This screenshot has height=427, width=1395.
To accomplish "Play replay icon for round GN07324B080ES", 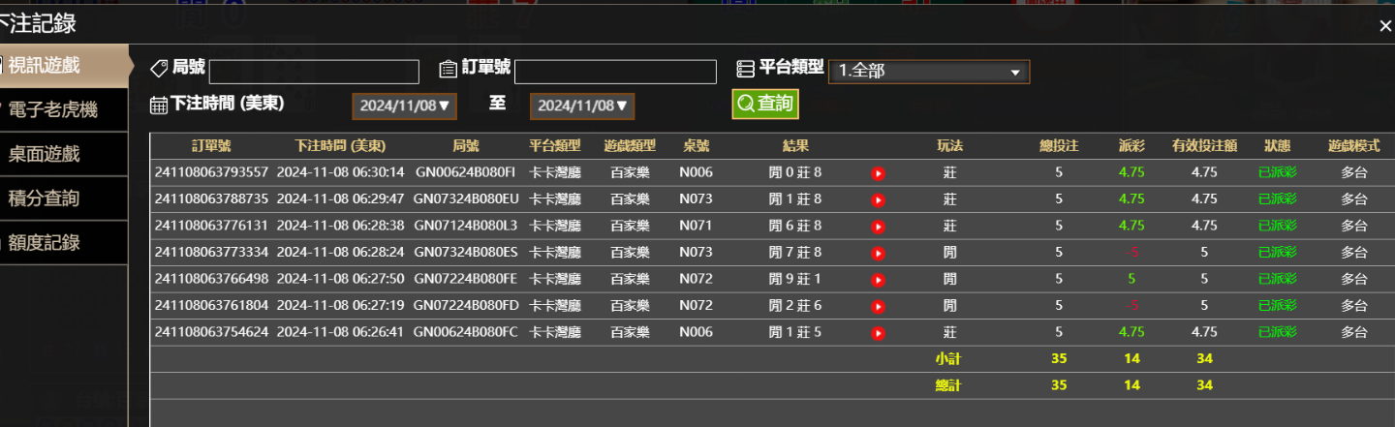I will coord(878,253).
